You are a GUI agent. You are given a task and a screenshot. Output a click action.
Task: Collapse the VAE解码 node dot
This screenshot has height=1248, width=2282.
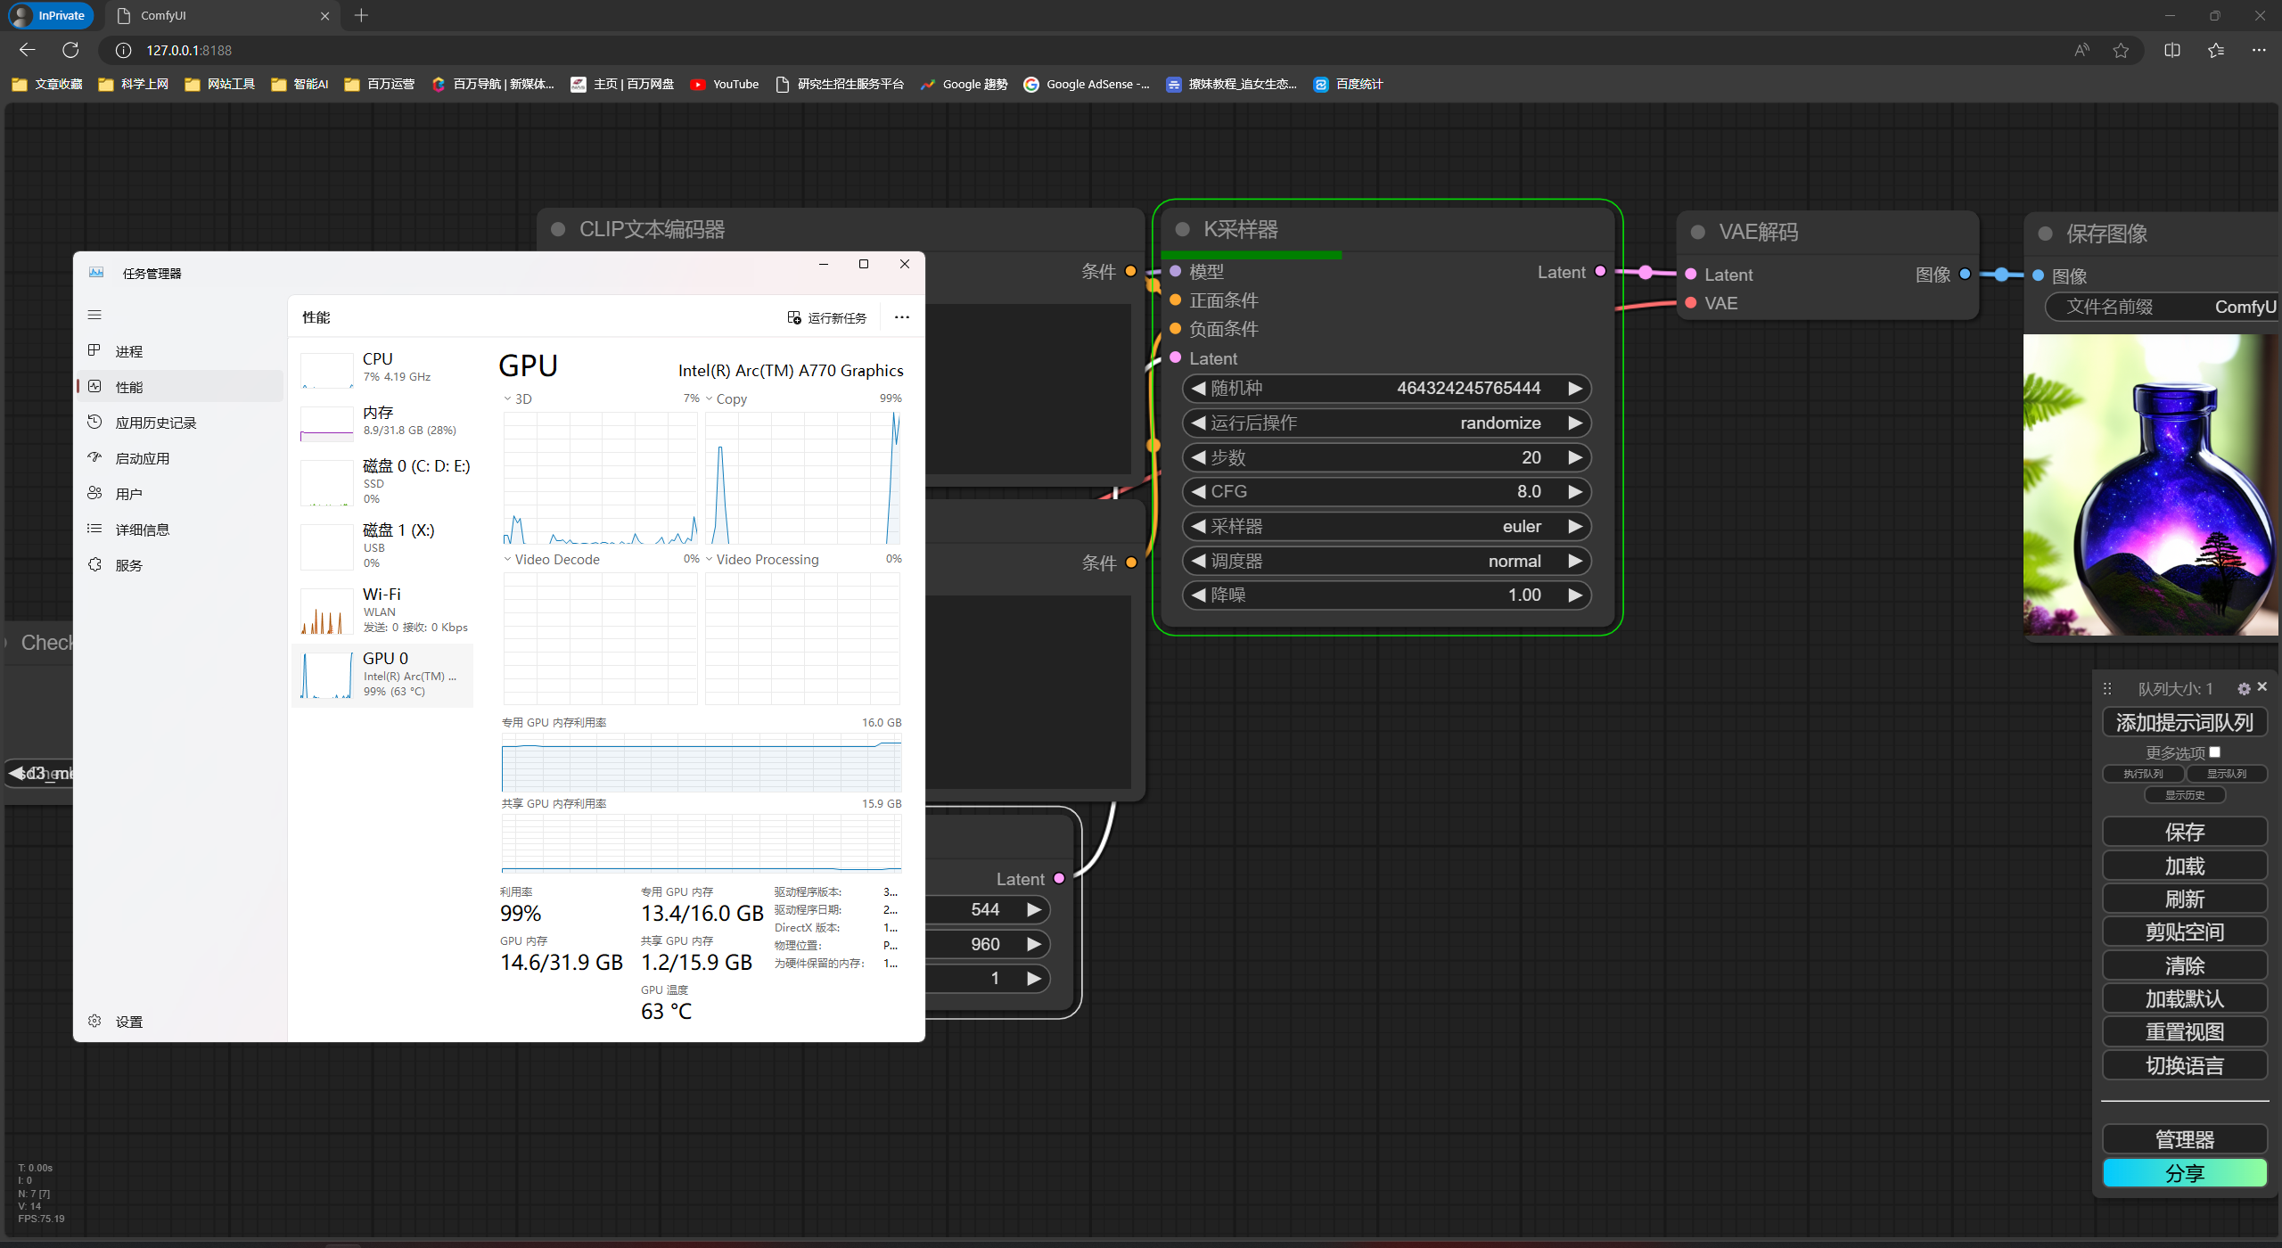(1698, 233)
